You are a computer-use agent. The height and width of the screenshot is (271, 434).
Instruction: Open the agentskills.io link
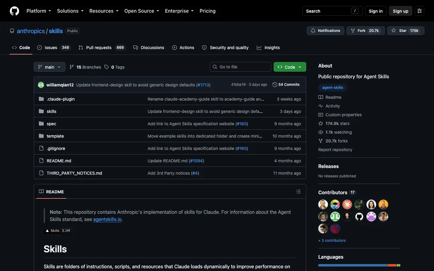click(107, 219)
